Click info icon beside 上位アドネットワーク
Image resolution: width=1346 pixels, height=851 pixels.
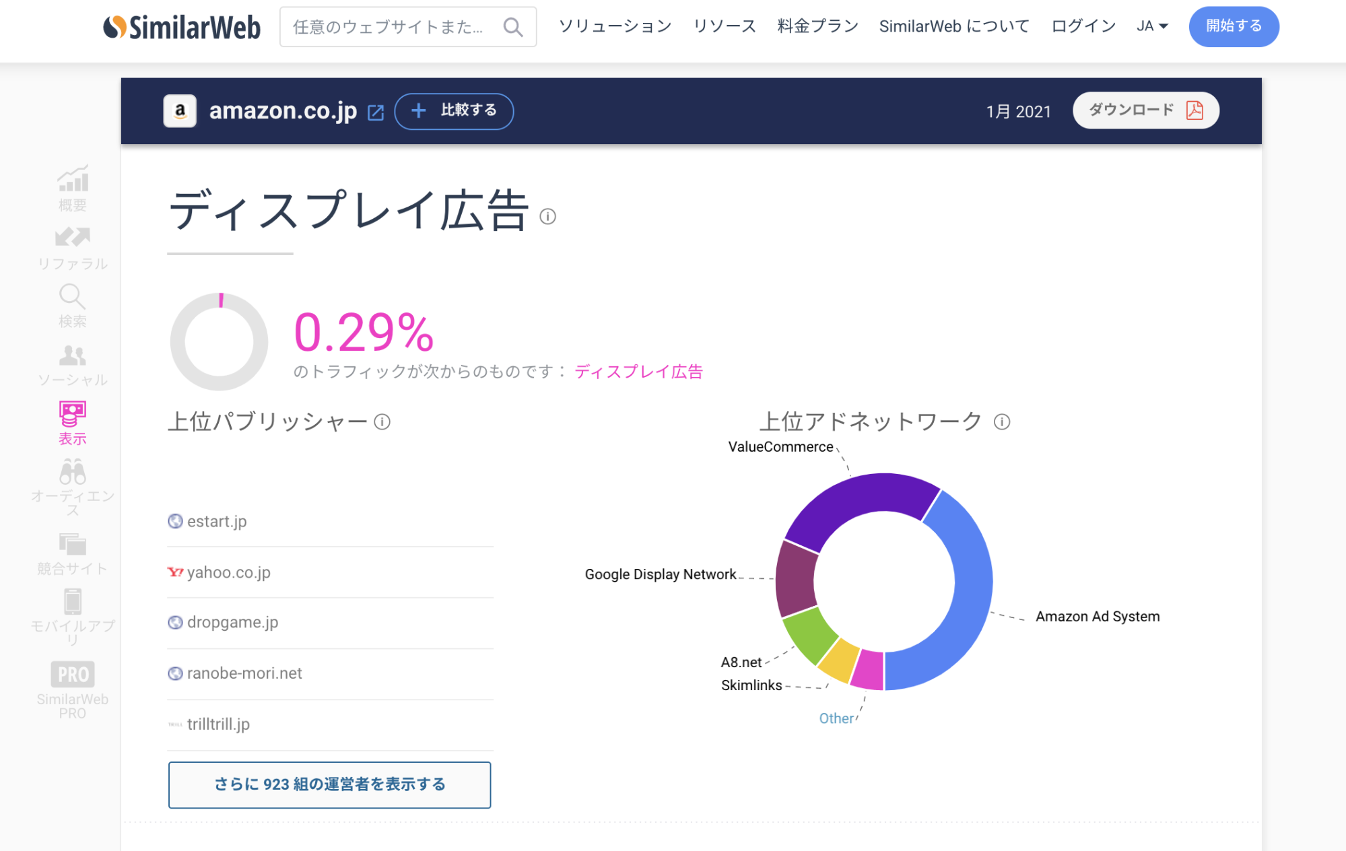tap(1001, 421)
